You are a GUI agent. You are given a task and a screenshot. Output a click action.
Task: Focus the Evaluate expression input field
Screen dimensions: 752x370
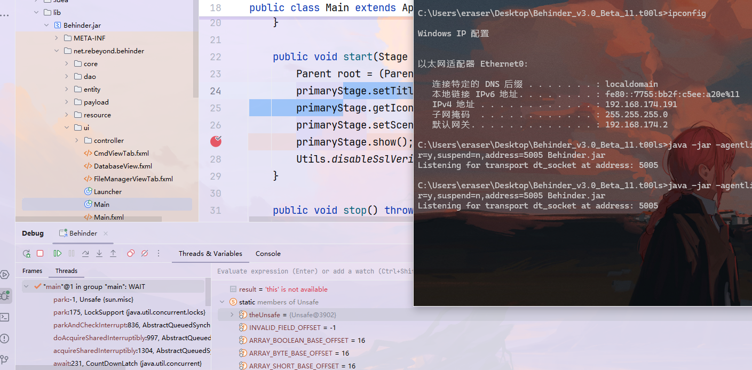[314, 271]
